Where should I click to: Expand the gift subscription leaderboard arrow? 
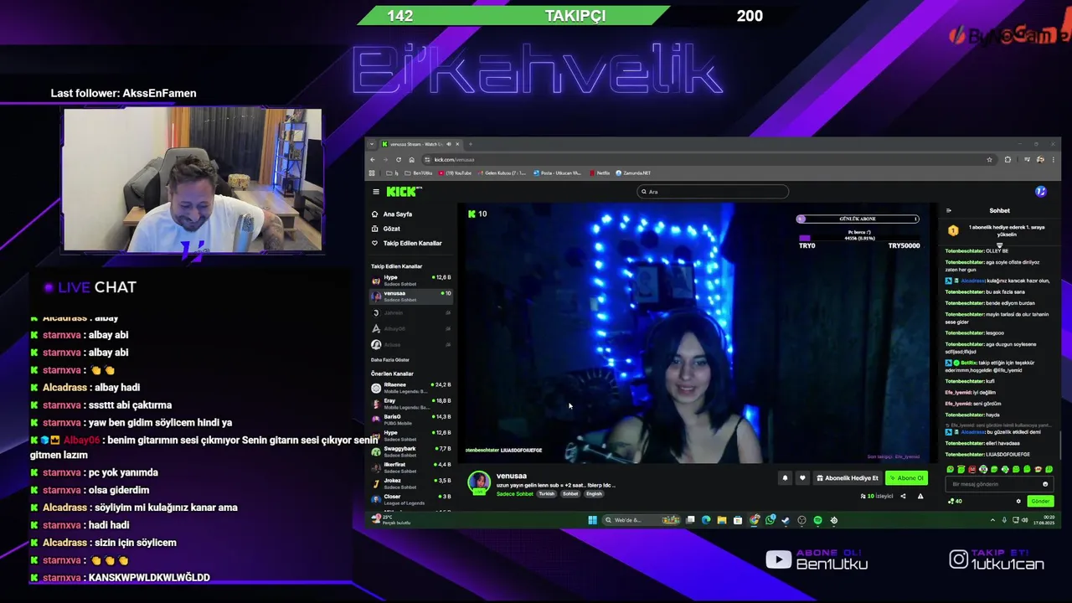(x=1000, y=245)
